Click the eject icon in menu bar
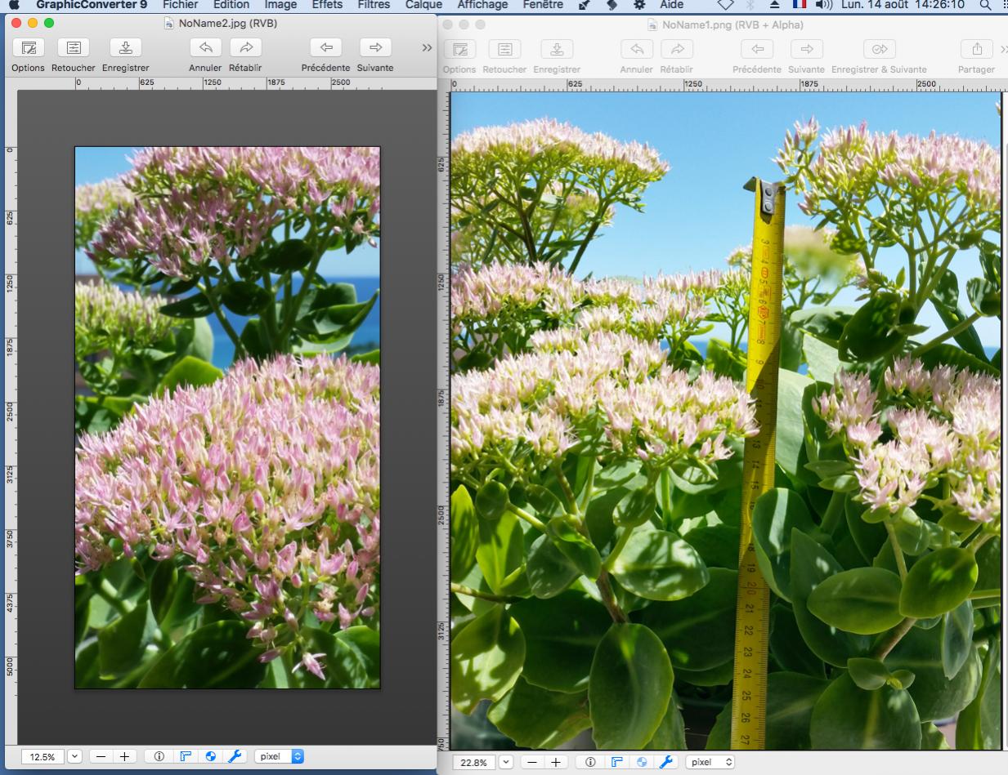 click(775, 5)
